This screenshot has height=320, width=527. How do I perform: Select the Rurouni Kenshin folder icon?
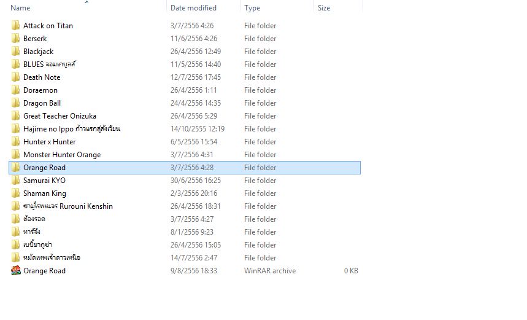15,206
